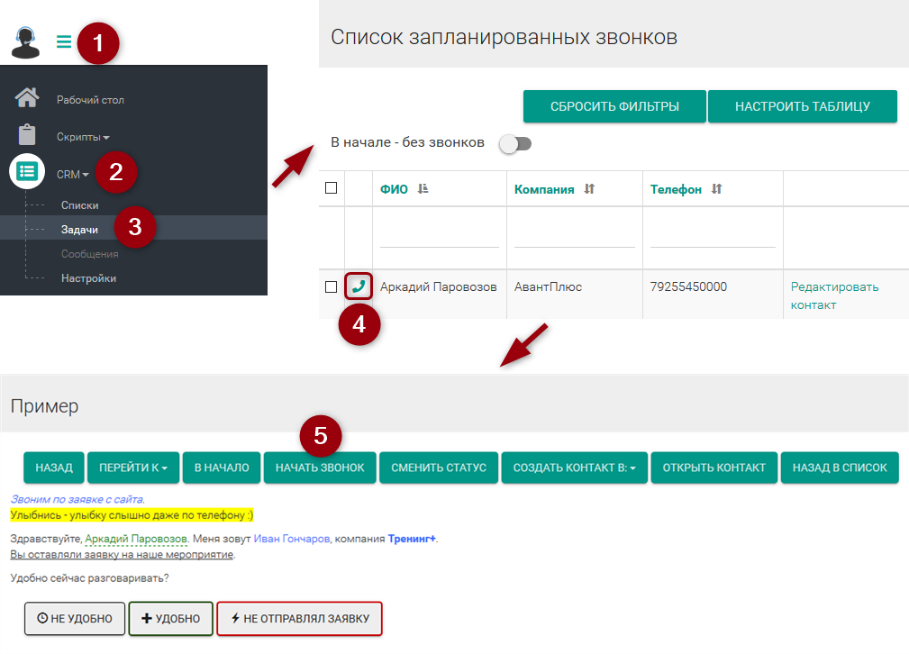The width and height of the screenshot is (909, 654).
Task: Tick the checkbox for Аркадий Паровозов row
Action: coord(331,286)
